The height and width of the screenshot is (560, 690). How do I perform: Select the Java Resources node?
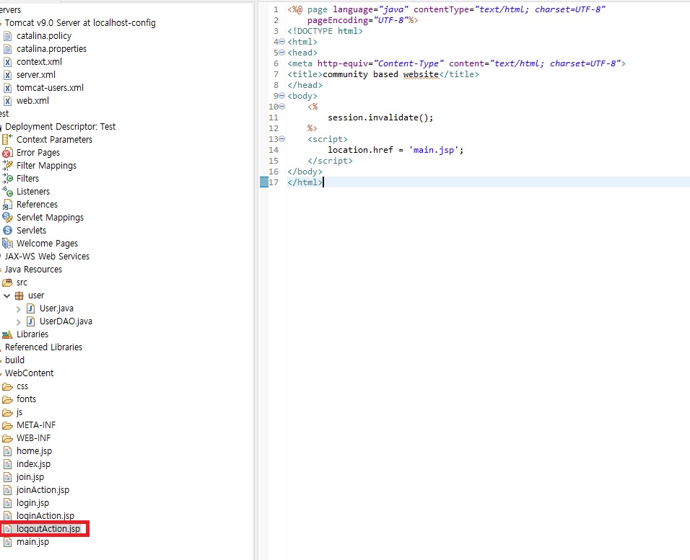33,270
